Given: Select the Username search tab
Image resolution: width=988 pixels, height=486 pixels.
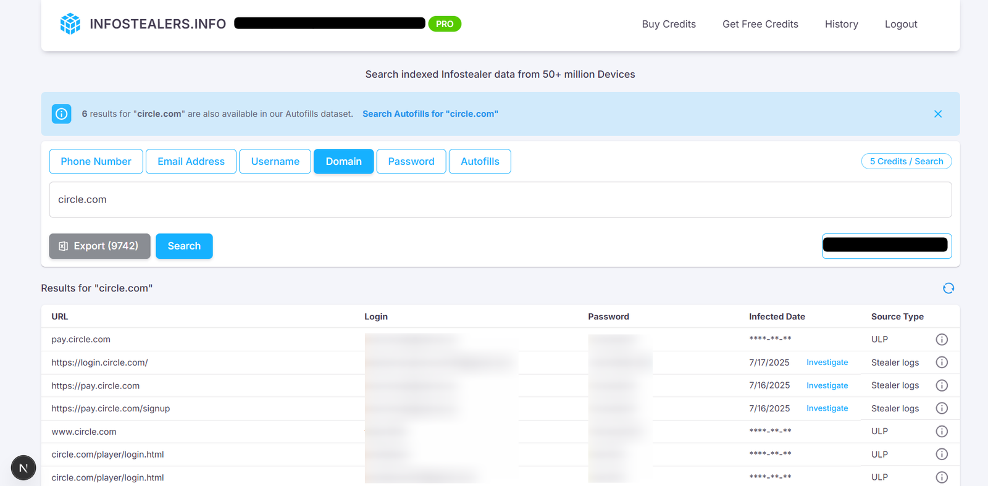Looking at the screenshot, I should tap(275, 161).
